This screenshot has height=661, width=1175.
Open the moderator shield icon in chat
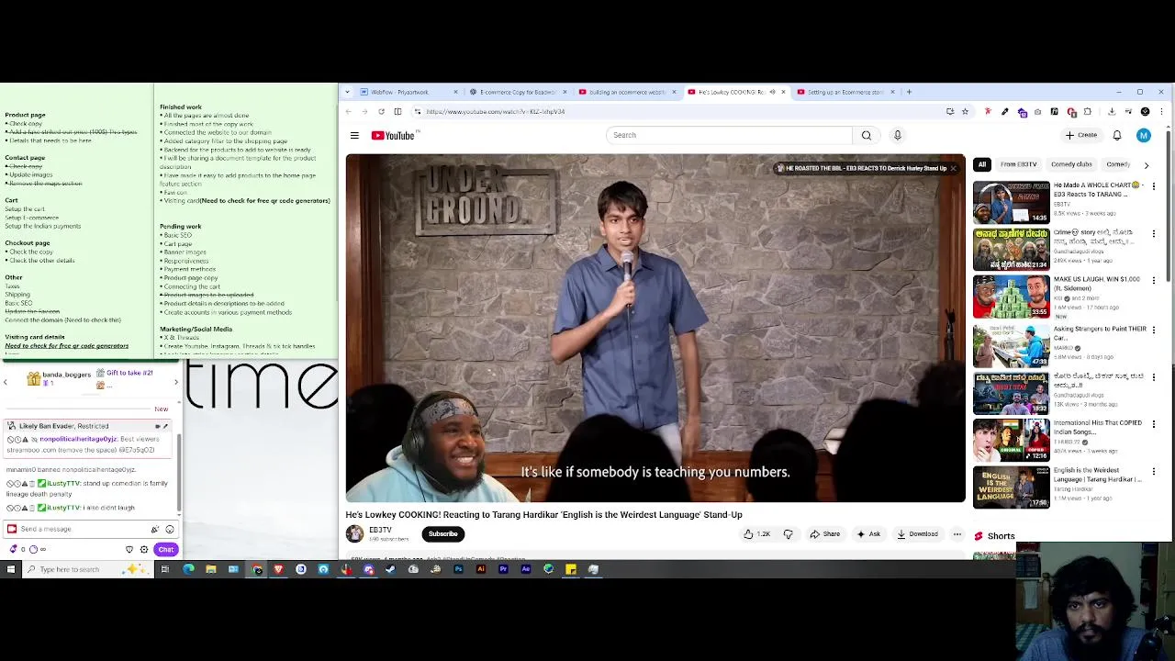pos(129,549)
